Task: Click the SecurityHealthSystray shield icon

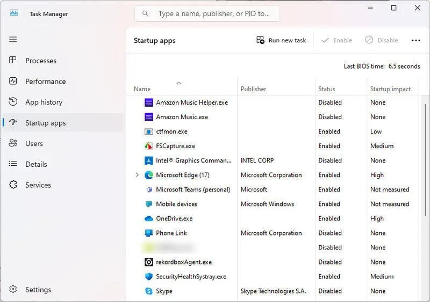Action: pyautogui.click(x=149, y=277)
